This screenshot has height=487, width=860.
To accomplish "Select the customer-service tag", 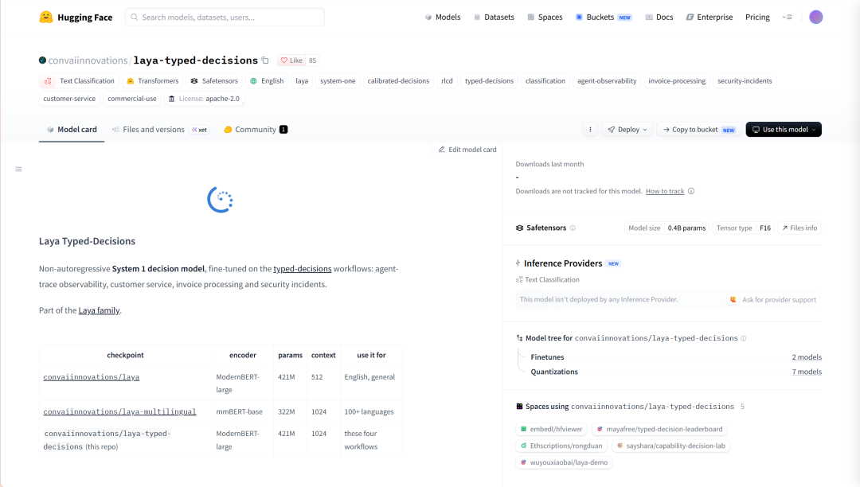I will (69, 99).
